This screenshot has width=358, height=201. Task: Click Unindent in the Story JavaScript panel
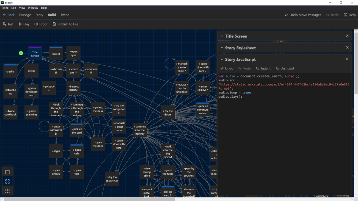[285, 68]
